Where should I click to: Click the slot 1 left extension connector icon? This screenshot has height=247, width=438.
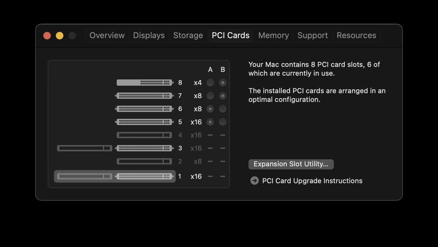point(85,176)
